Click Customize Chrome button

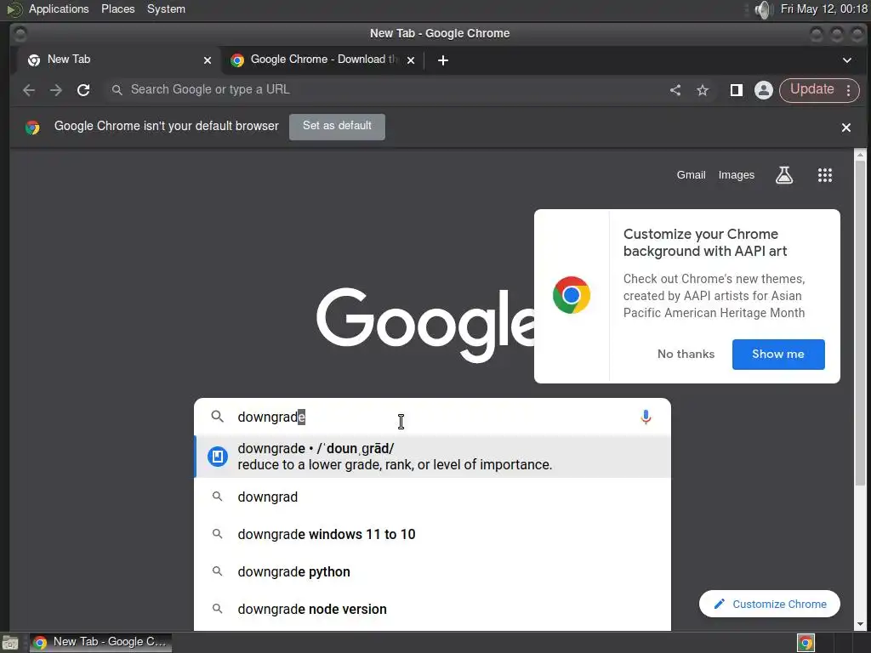[769, 605]
